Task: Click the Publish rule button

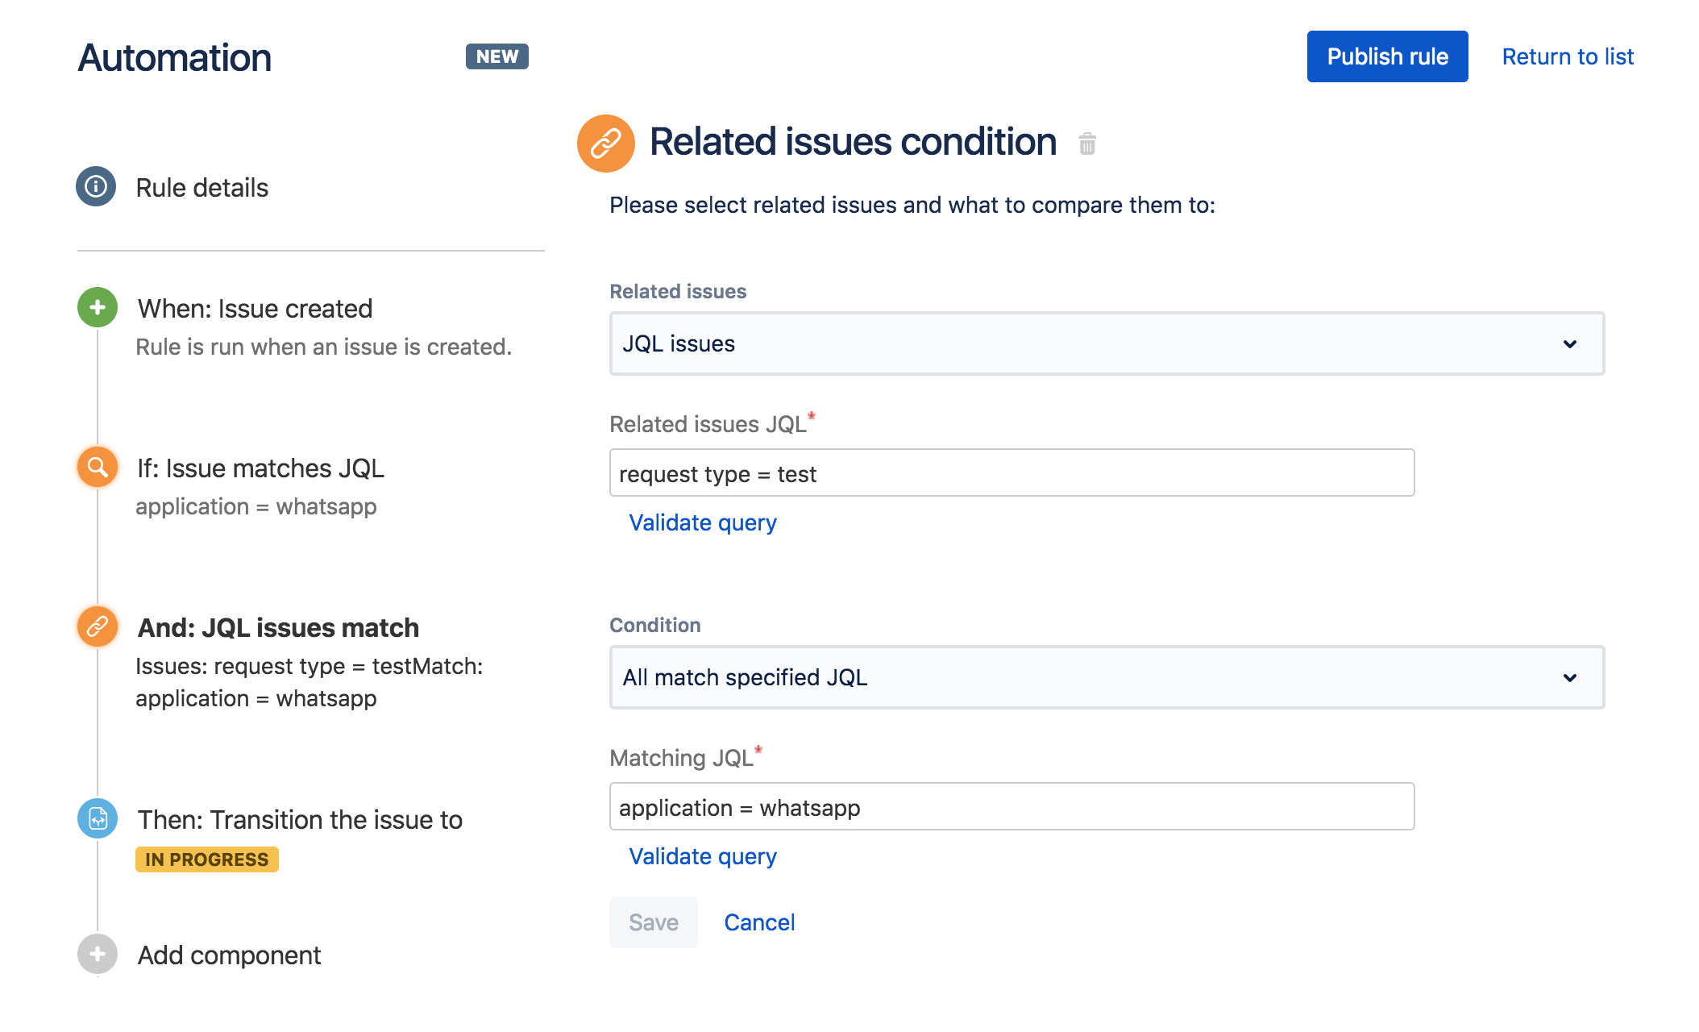Action: (x=1387, y=56)
